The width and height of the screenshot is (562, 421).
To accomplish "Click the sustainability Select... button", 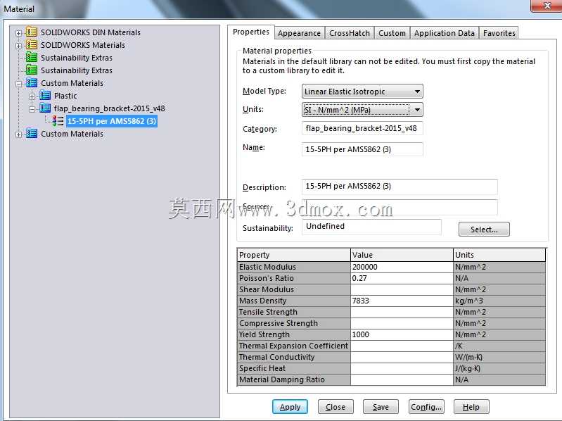I will [x=484, y=230].
